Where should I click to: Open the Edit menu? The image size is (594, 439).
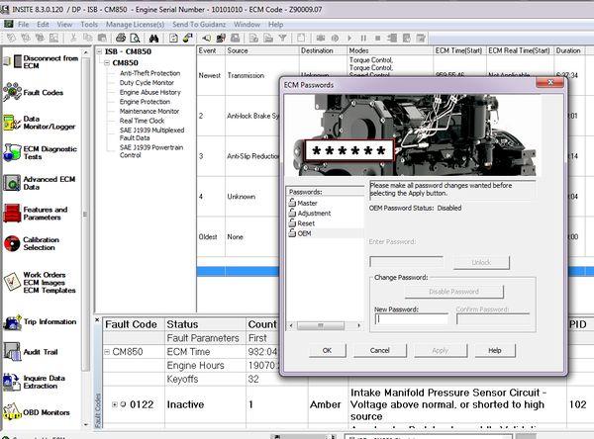[43, 24]
